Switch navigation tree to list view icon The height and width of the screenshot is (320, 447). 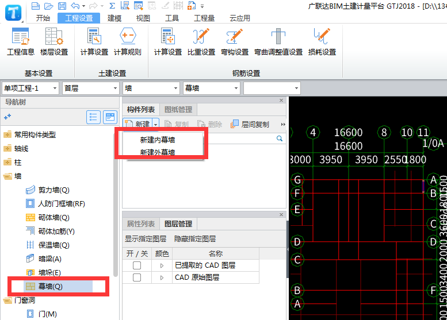pyautogui.click(x=94, y=117)
